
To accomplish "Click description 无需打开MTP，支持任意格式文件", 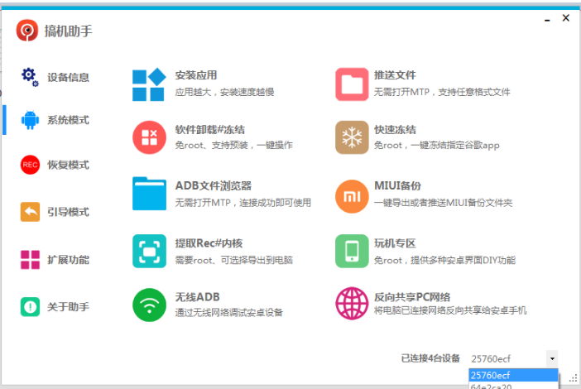I will coord(442,92).
